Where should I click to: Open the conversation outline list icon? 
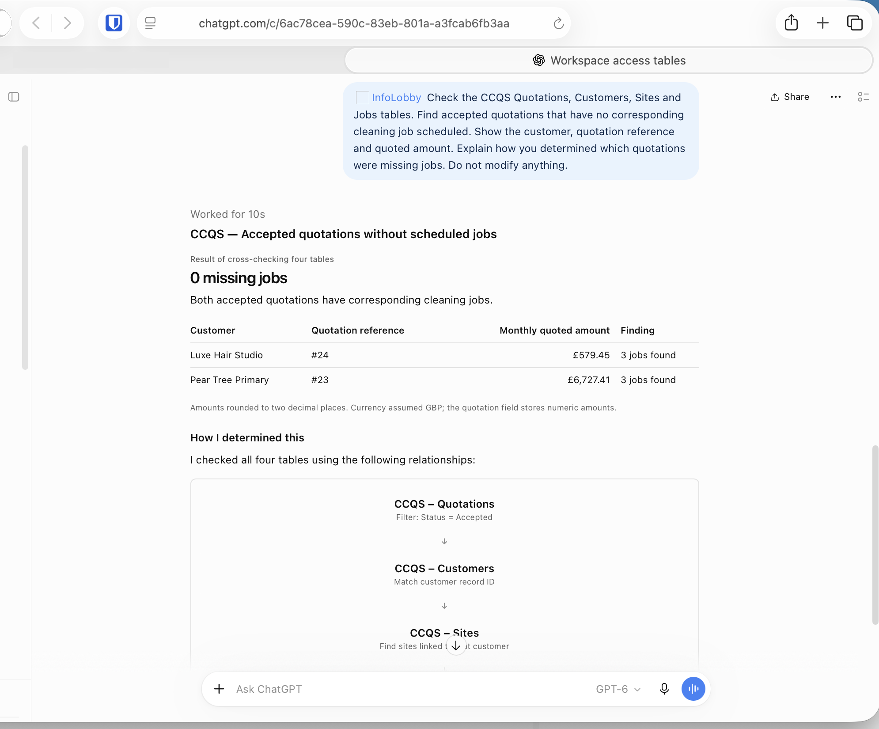point(863,97)
